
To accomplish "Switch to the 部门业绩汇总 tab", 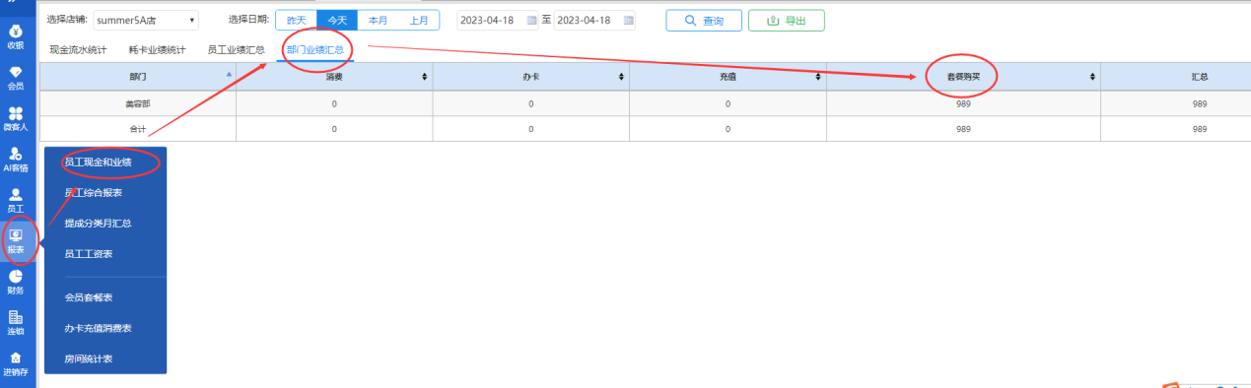I will pyautogui.click(x=315, y=49).
